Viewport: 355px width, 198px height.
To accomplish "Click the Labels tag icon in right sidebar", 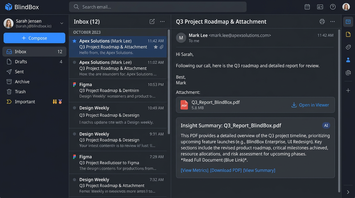I will click(x=348, y=47).
